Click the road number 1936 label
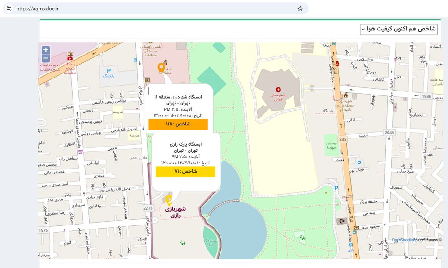The width and height of the screenshot is (448, 268). click(426, 96)
